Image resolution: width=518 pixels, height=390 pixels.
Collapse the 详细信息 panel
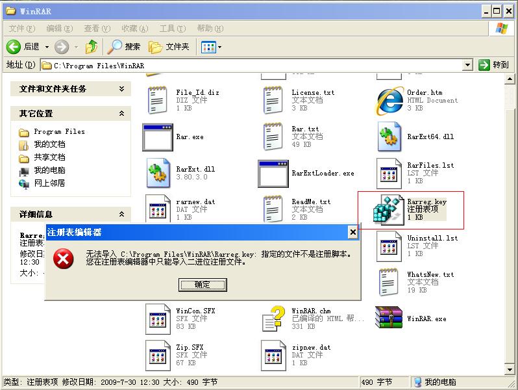[x=121, y=214]
